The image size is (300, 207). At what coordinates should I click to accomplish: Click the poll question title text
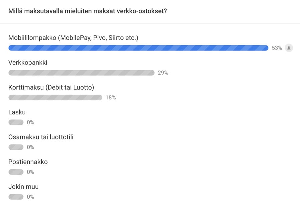(88, 11)
